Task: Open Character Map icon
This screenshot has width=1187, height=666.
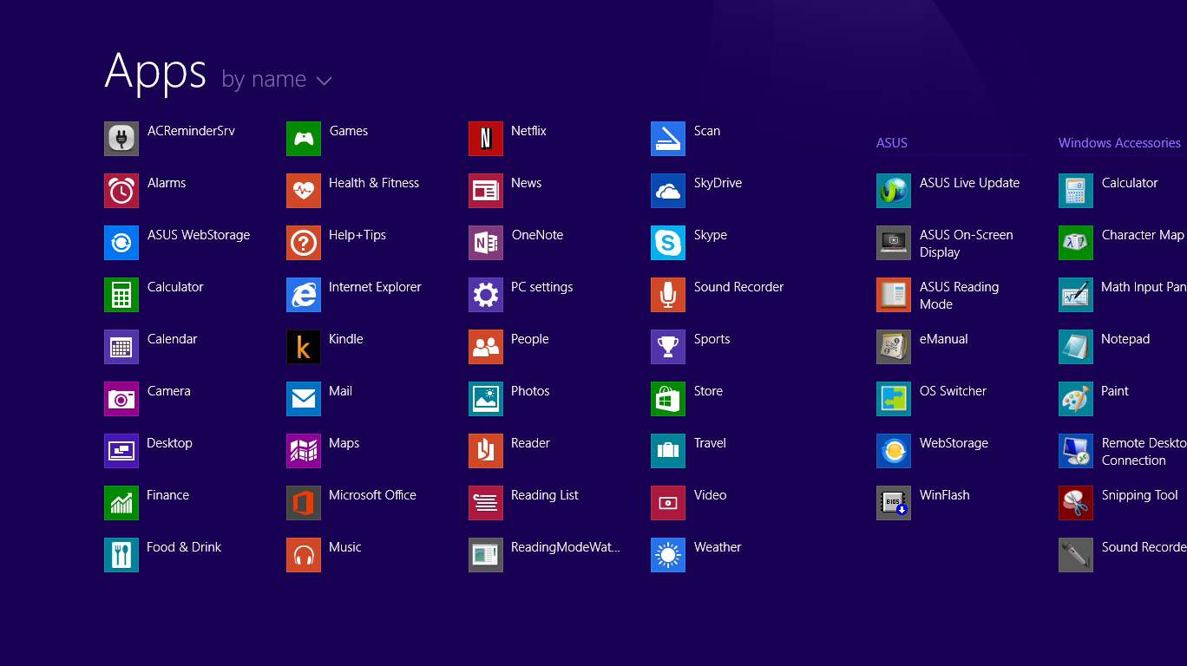Action: [x=1076, y=243]
